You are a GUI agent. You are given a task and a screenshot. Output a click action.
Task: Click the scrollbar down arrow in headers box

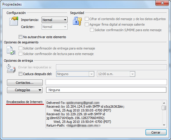click(164, 125)
